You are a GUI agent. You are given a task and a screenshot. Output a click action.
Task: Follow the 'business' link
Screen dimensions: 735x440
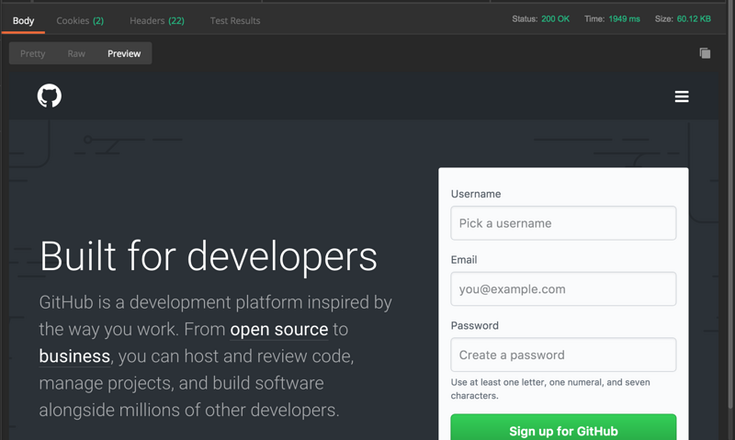click(x=74, y=355)
